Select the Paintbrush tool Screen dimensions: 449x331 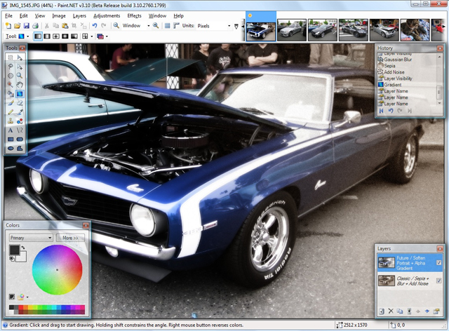pos(11,103)
